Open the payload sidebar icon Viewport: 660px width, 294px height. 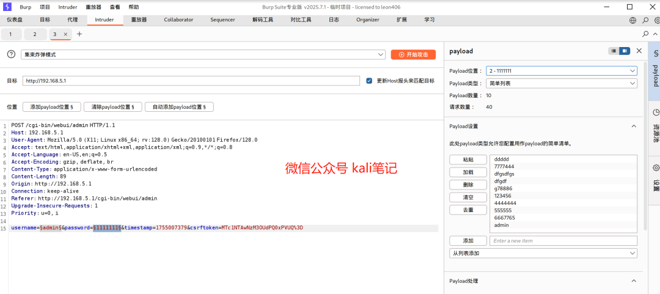tap(655, 54)
